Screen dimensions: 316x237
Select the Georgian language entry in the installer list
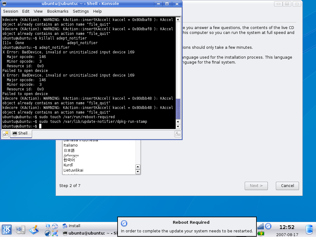(71, 156)
